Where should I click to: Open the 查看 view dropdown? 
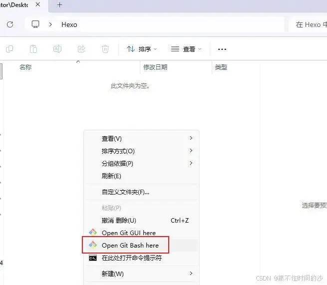pos(186,49)
